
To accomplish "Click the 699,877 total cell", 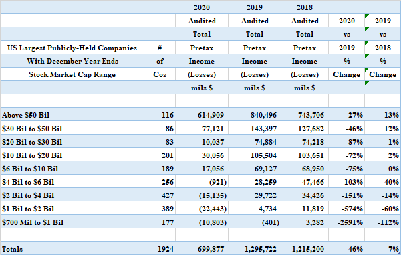I will click(x=211, y=249).
